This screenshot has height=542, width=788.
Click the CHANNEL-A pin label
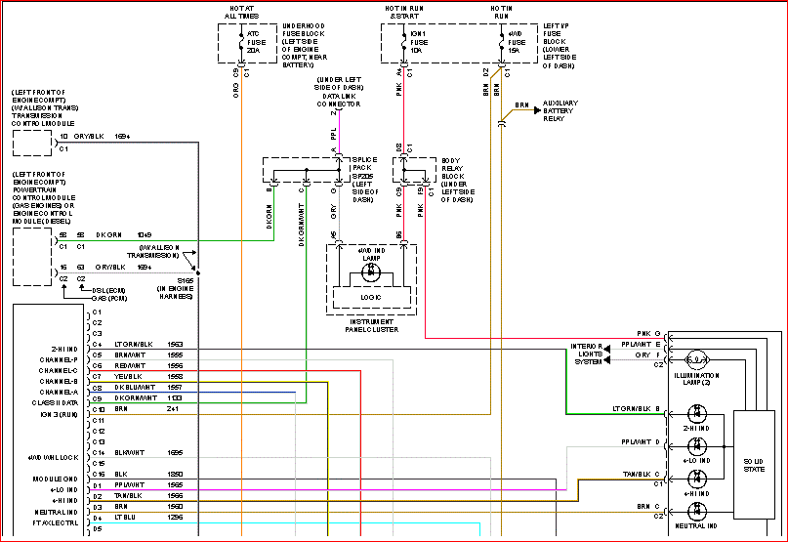(59, 393)
